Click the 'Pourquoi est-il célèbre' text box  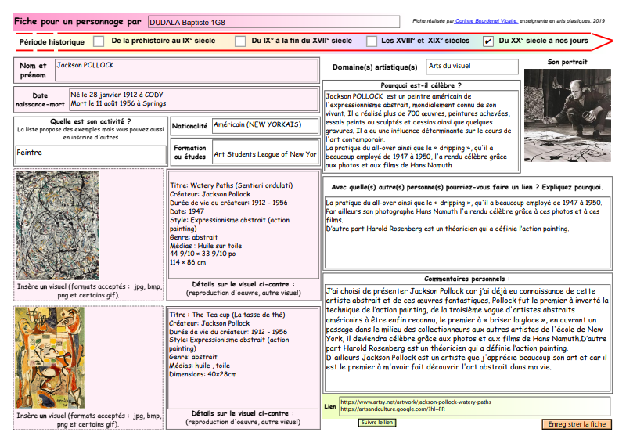pos(421,129)
